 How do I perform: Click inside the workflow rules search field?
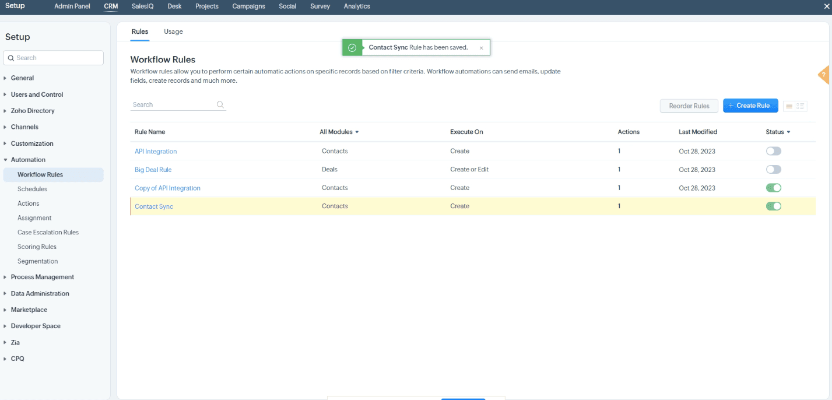(x=169, y=104)
